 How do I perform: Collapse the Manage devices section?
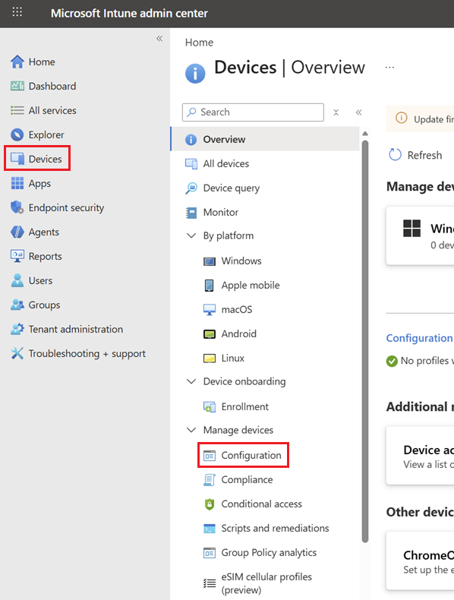click(191, 430)
